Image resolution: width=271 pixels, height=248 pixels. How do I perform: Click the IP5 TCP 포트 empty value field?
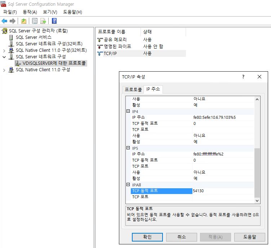coord(223,166)
